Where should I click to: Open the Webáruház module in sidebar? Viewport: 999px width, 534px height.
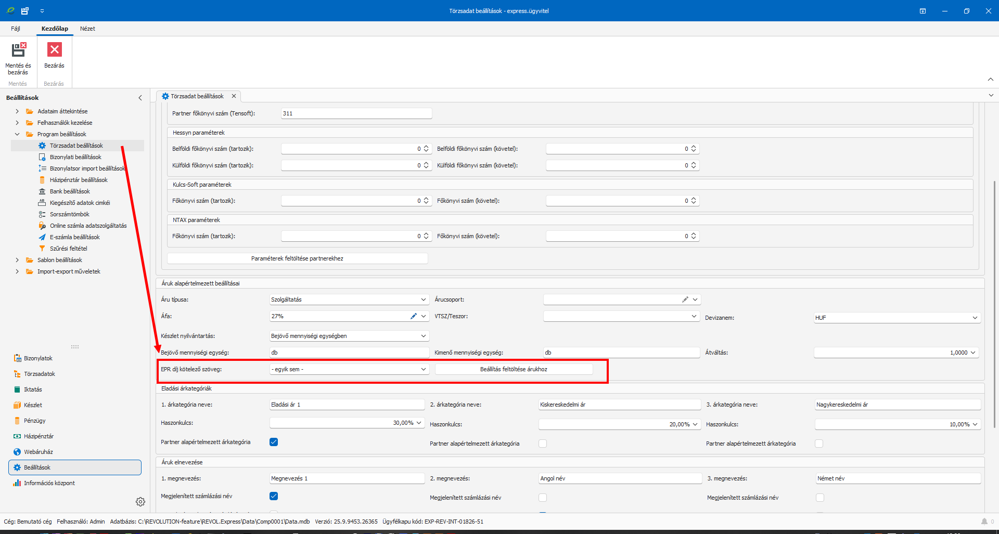[x=38, y=452]
